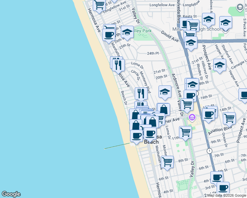
Task: Click the Aviation Blvd street label
Action: (220, 130)
